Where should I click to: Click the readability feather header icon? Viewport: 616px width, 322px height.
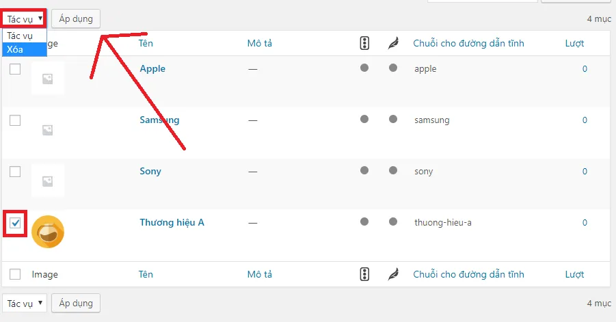(x=393, y=43)
